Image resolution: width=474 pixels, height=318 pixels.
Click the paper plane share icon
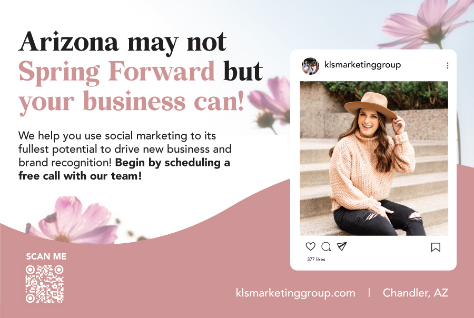[342, 246]
